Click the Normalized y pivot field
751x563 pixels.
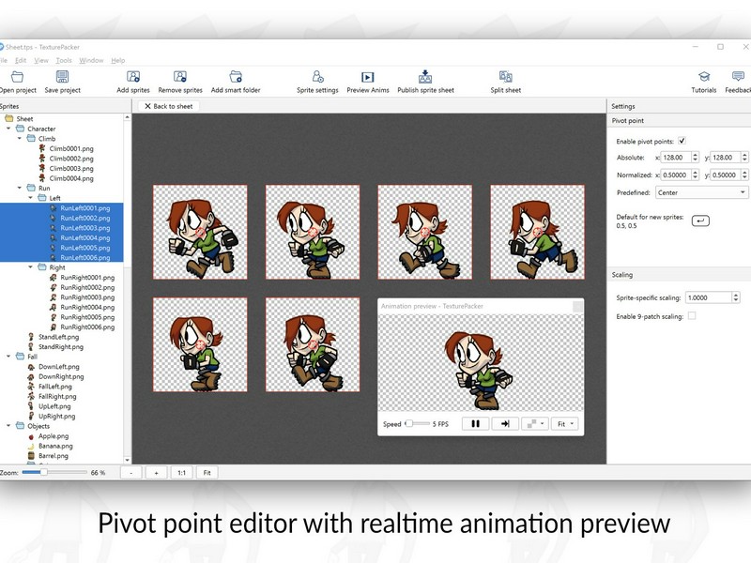tap(725, 175)
